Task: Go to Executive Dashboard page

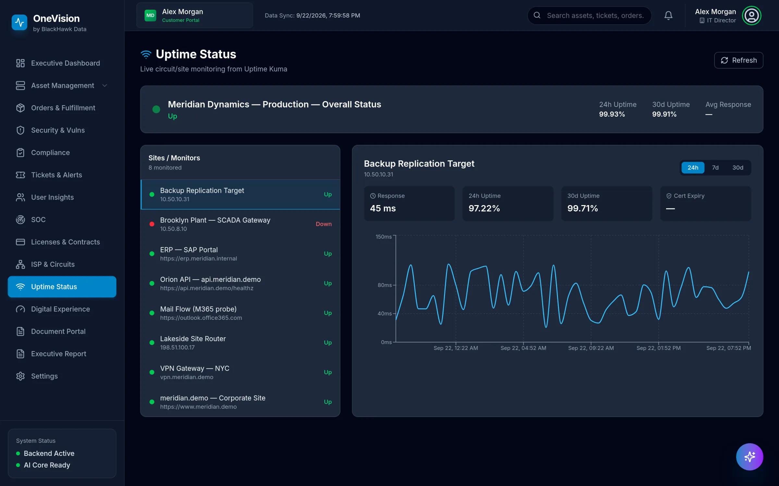Action: point(62,63)
